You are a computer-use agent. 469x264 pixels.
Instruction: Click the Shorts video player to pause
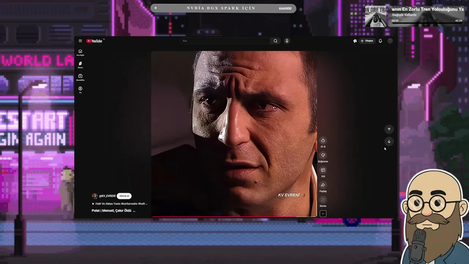(234, 134)
